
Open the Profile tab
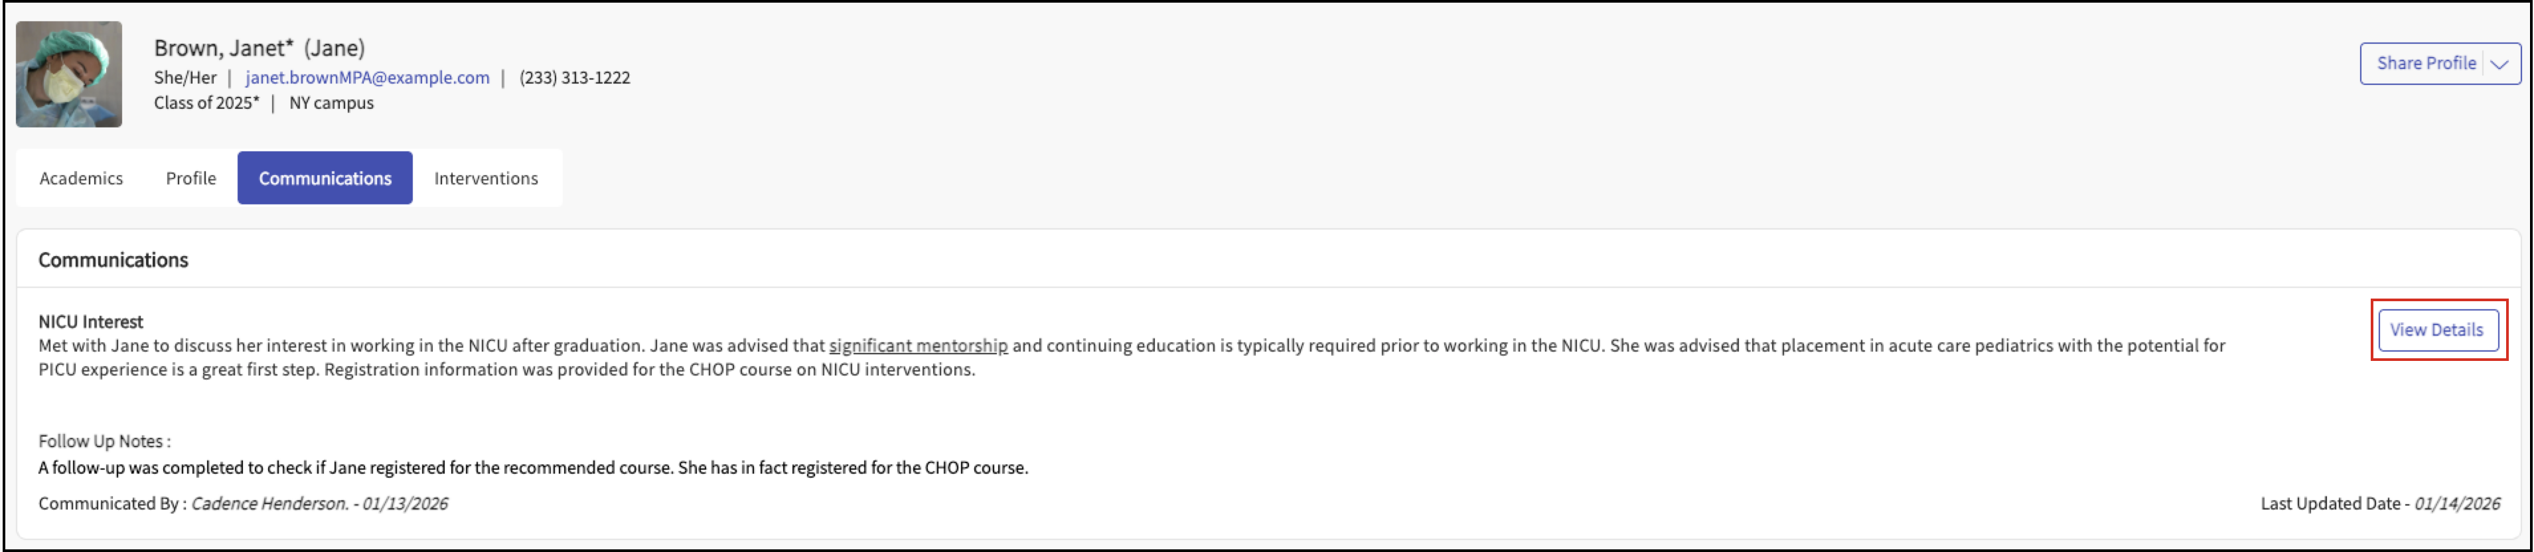click(191, 178)
